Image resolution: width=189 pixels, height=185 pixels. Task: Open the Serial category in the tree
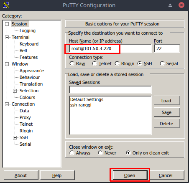tap(26, 144)
